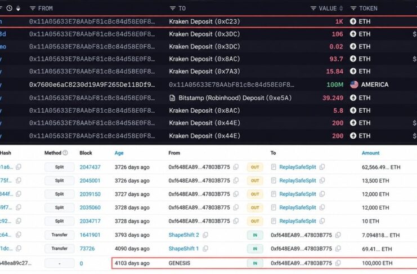The height and width of the screenshot is (274, 417).
Task: Open the filter icon next to VALUE
Action: pos(313,8)
